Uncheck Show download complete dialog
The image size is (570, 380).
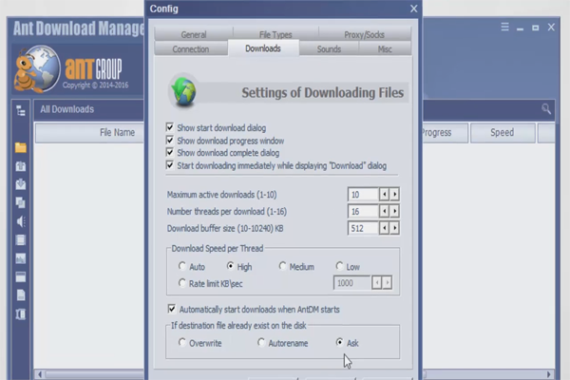pos(170,152)
